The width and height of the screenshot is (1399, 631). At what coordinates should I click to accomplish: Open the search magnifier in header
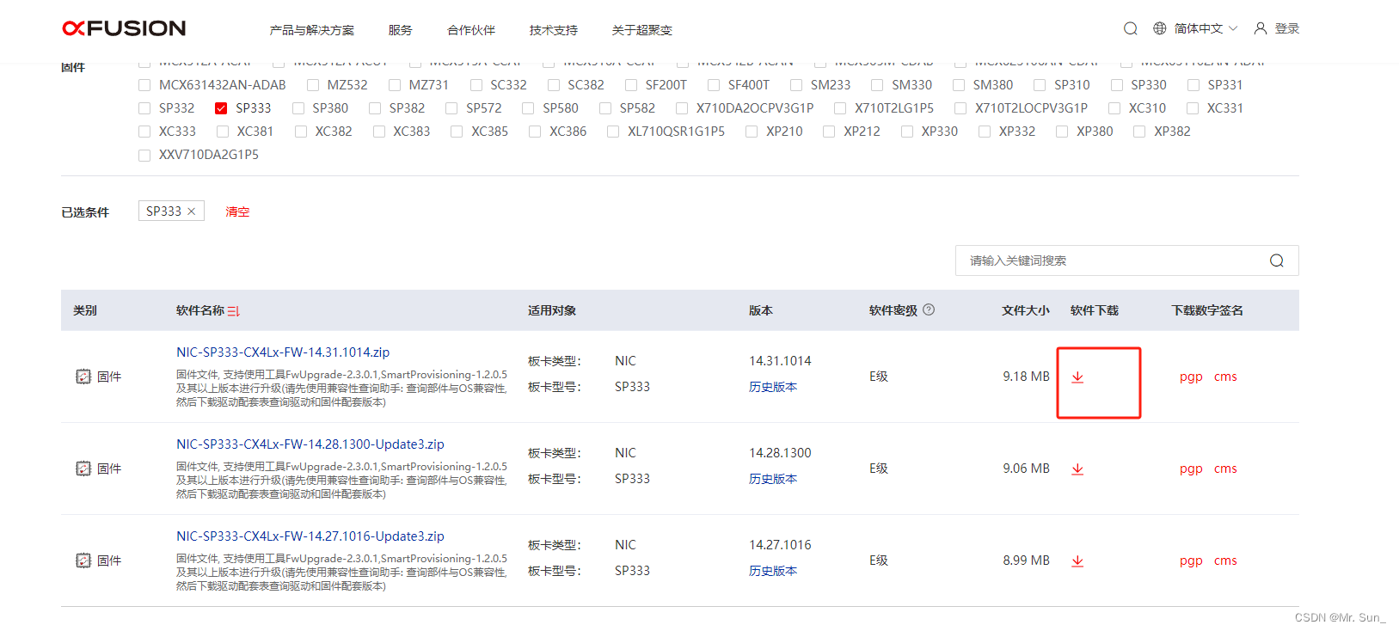[1131, 28]
